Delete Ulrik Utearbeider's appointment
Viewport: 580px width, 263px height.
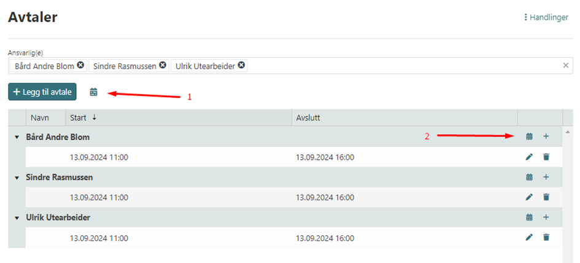pos(546,237)
